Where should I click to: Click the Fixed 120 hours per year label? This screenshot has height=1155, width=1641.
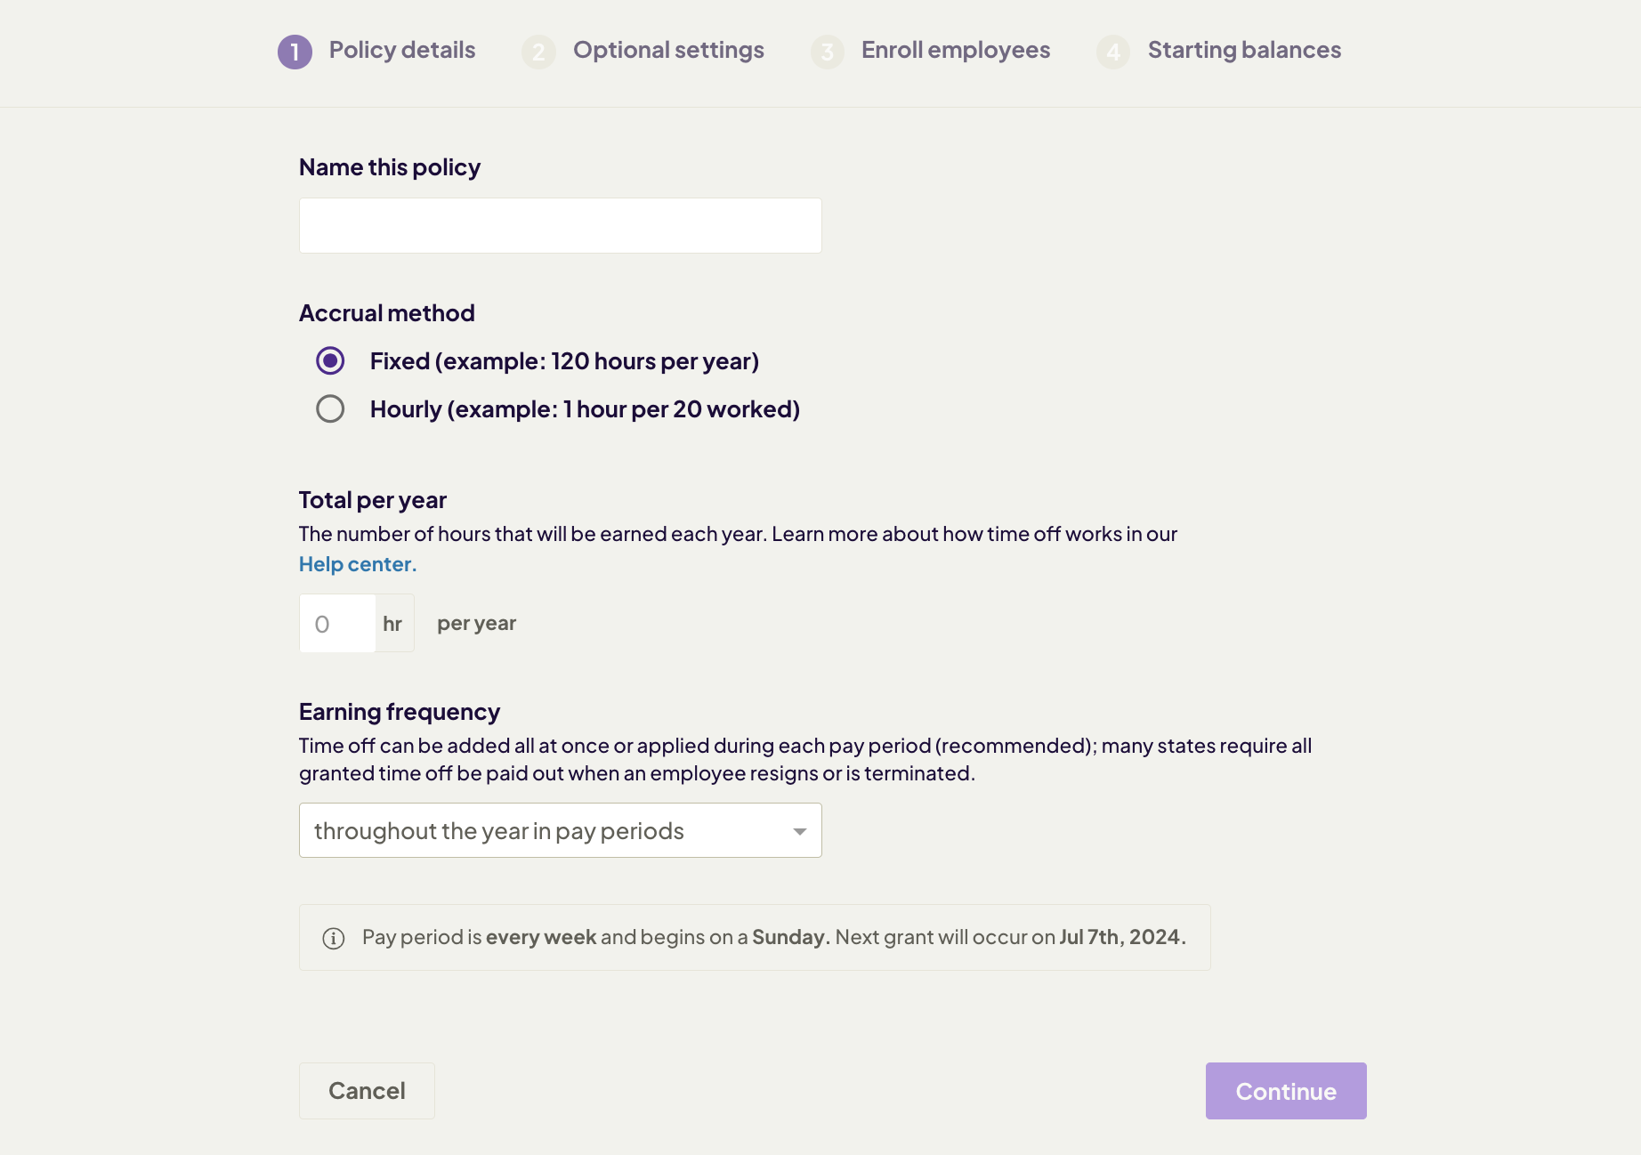pos(564,361)
